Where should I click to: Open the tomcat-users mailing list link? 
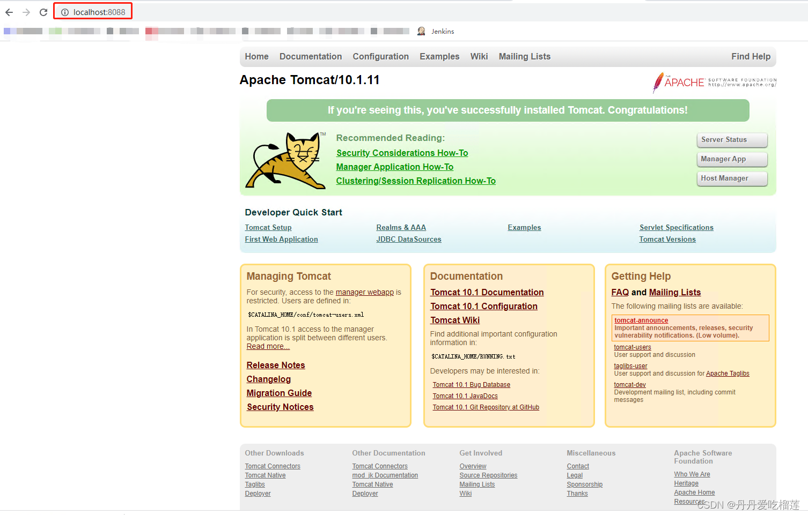[633, 347]
